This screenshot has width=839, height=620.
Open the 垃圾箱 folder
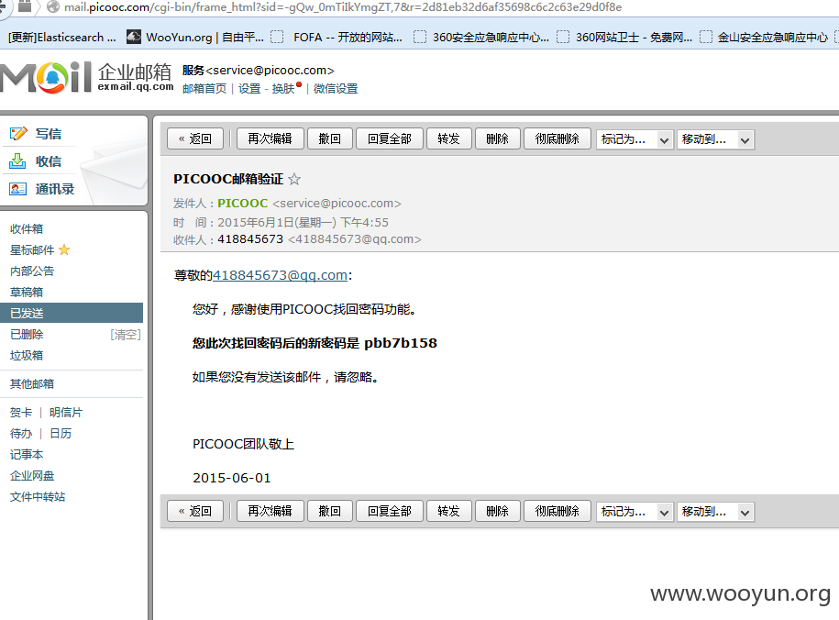click(27, 355)
